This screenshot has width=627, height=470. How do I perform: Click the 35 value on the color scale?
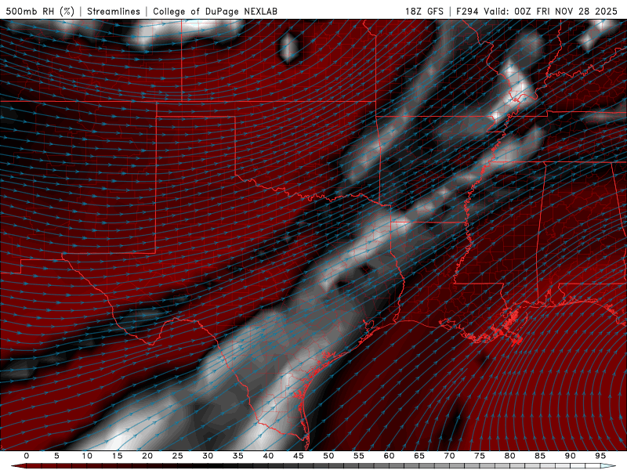238,456
